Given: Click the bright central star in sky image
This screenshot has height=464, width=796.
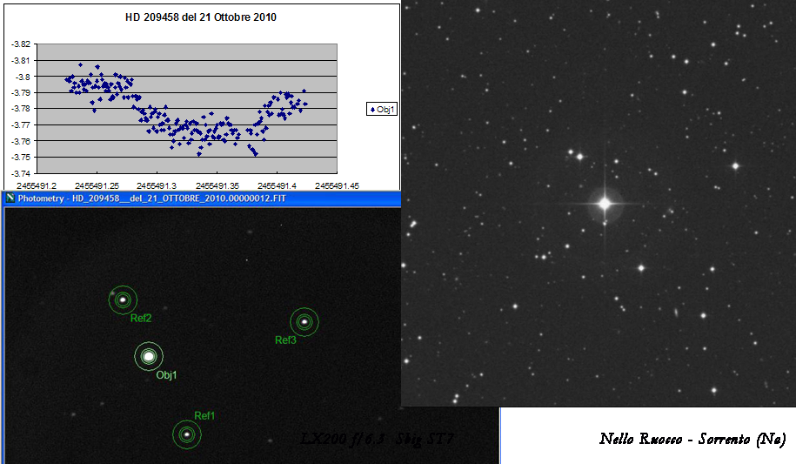Looking at the screenshot, I should [x=604, y=205].
